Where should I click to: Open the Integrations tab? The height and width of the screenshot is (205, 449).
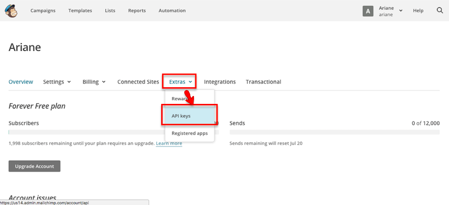coord(219,82)
